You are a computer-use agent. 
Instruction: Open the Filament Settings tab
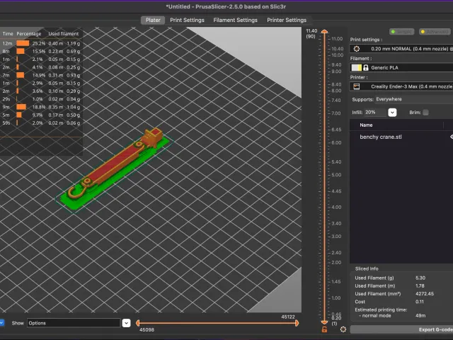235,20
